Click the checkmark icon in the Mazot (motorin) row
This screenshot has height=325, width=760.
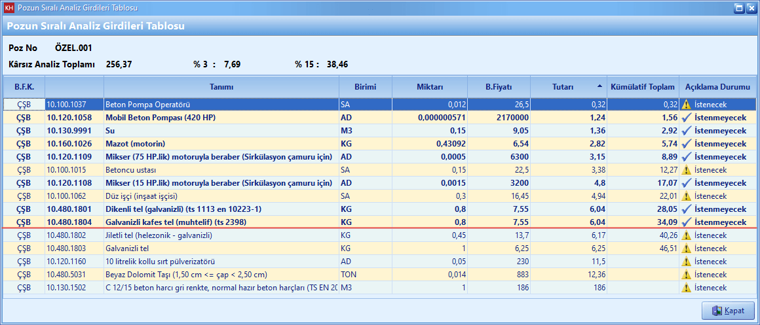pos(686,144)
